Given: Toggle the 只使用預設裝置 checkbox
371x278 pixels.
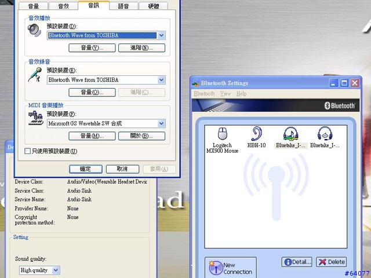Looking at the screenshot, I should pyautogui.click(x=27, y=151).
